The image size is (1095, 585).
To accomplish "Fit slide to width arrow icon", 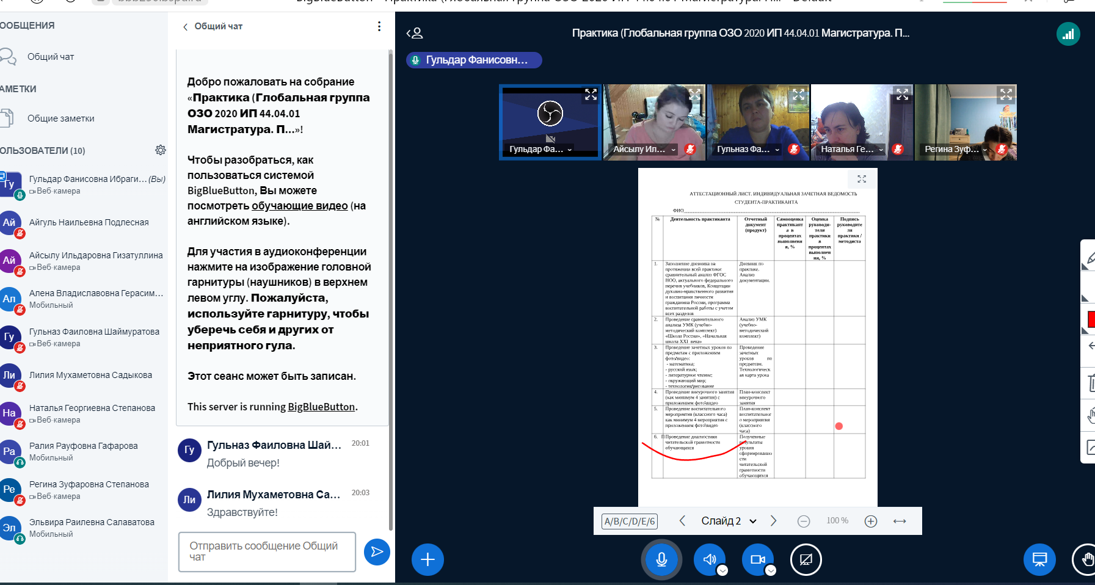I will [900, 521].
